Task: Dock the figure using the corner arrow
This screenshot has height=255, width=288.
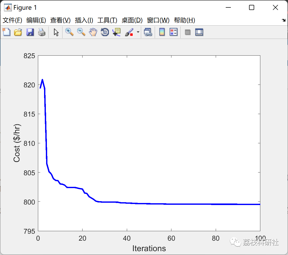Action: tap(284, 20)
